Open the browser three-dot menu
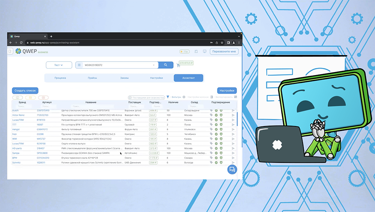This screenshot has width=375, height=212. pyautogui.click(x=239, y=43)
